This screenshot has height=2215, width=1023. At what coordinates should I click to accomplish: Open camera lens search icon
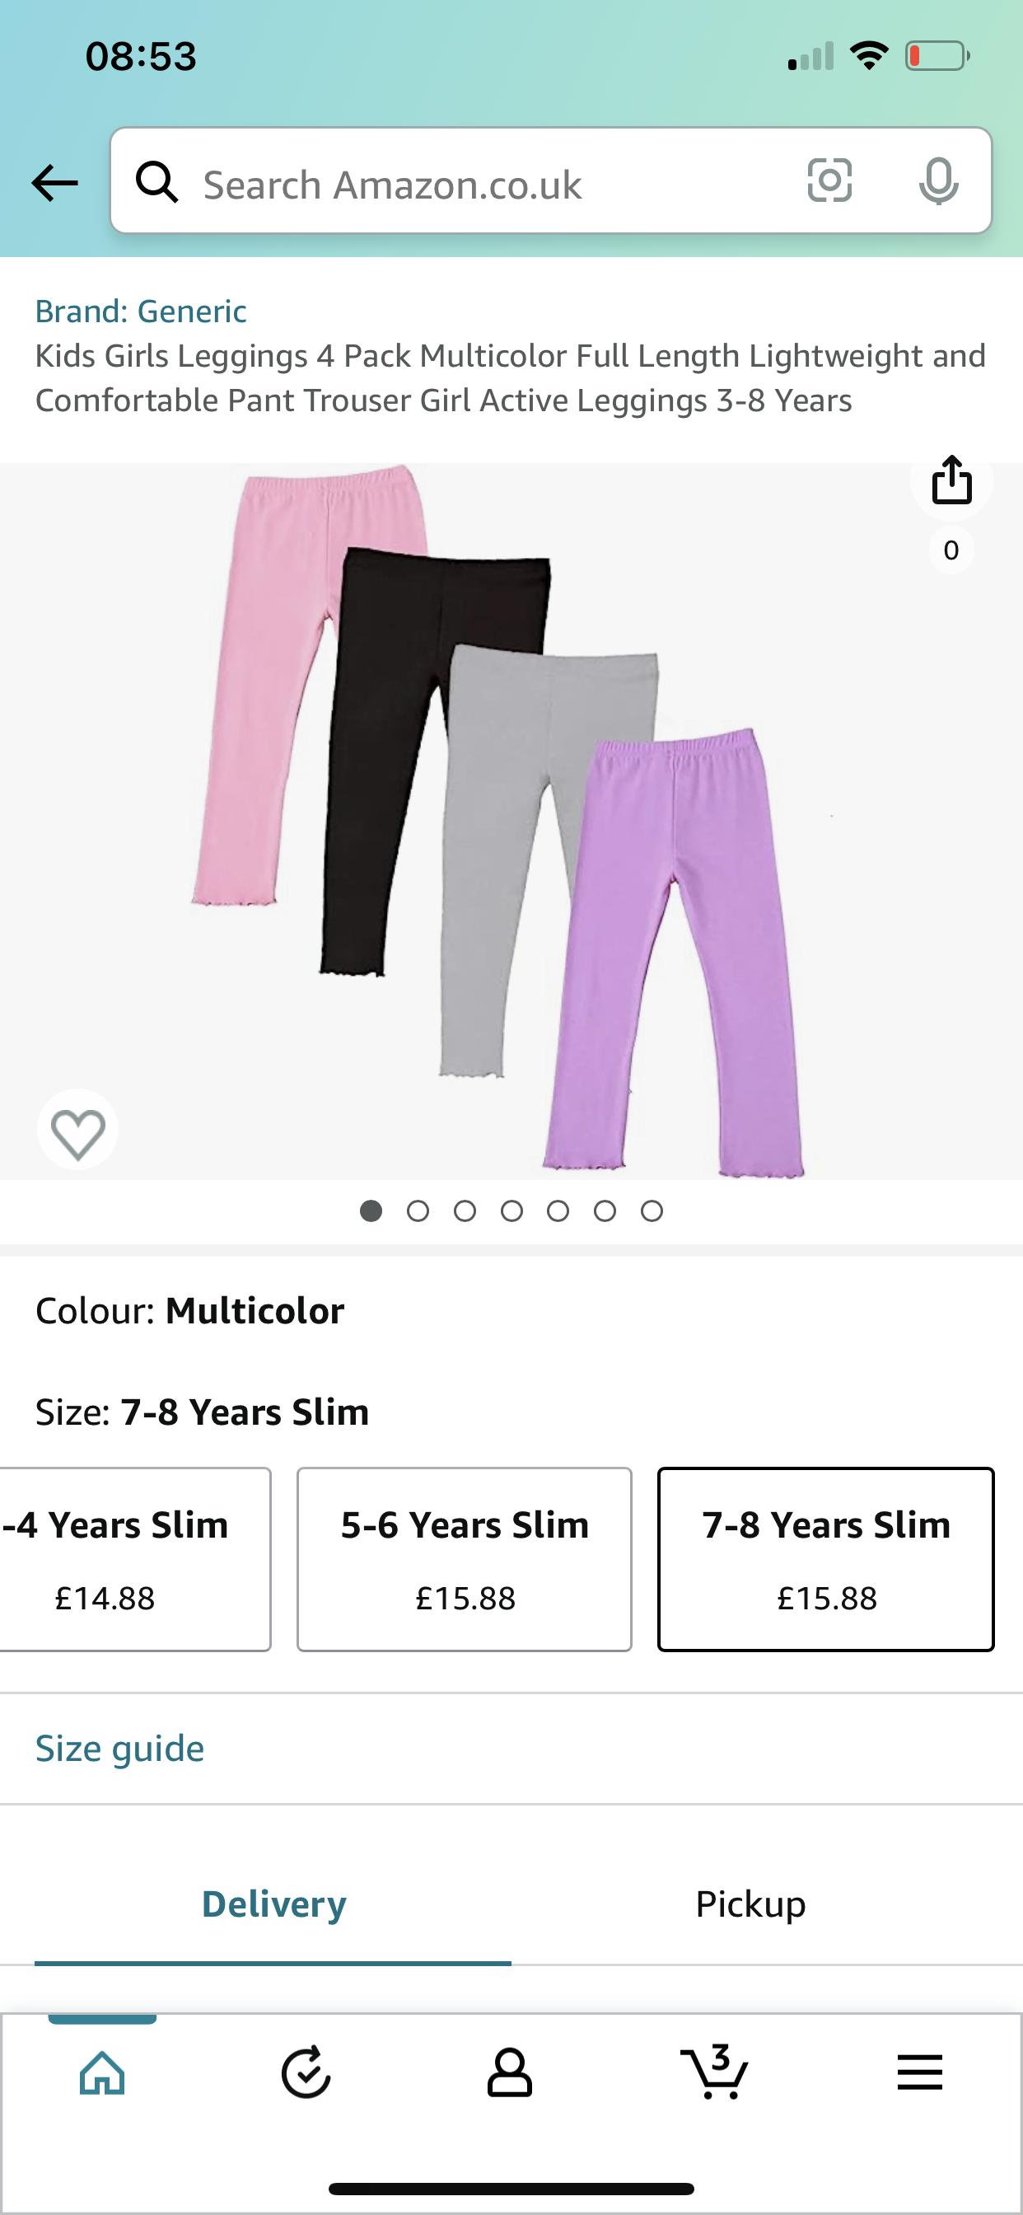[829, 181]
